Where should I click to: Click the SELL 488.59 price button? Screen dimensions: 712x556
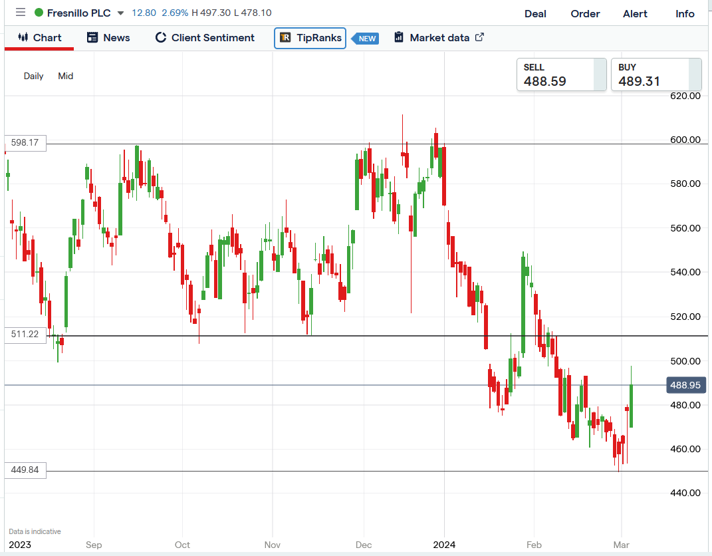(562, 74)
